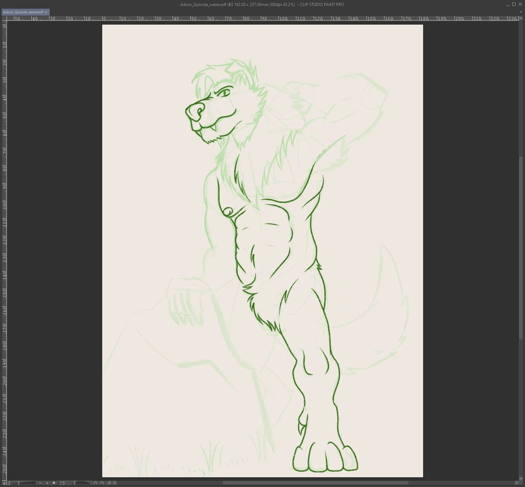Image resolution: width=525 pixels, height=487 pixels.
Task: Click the small expander arrow at status bar end
Action: click(115, 483)
